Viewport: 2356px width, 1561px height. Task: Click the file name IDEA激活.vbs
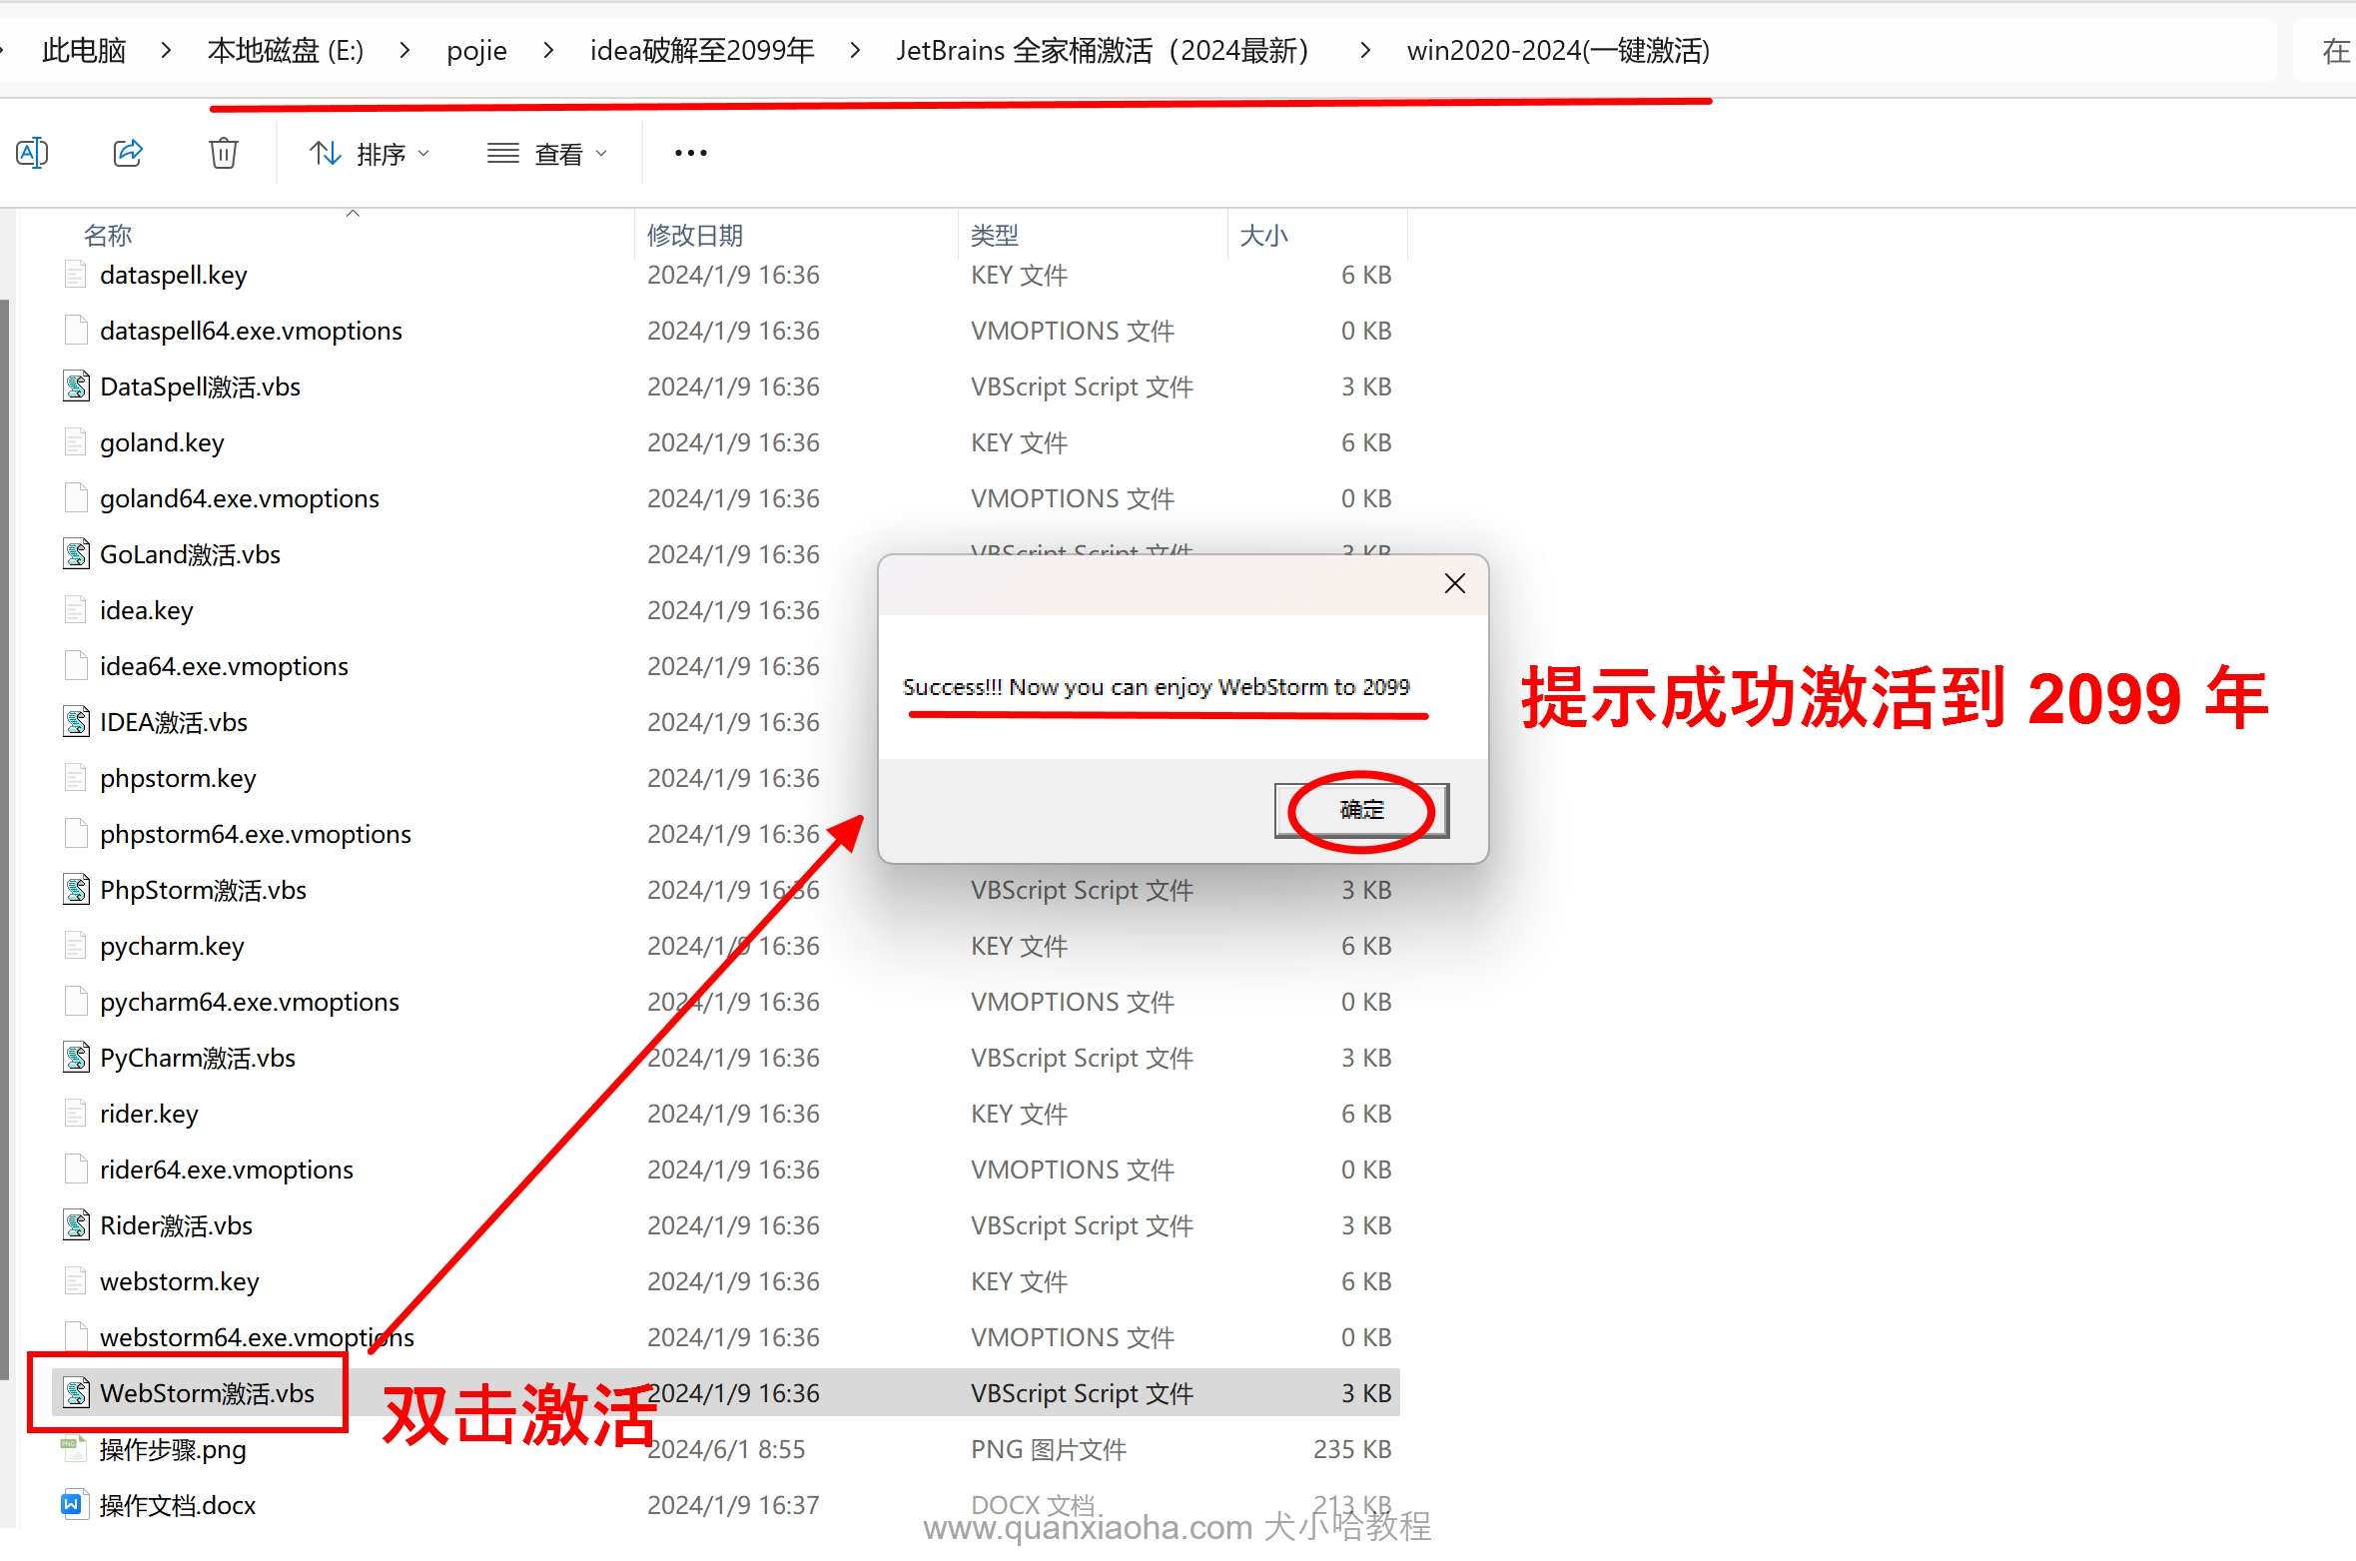click(174, 722)
